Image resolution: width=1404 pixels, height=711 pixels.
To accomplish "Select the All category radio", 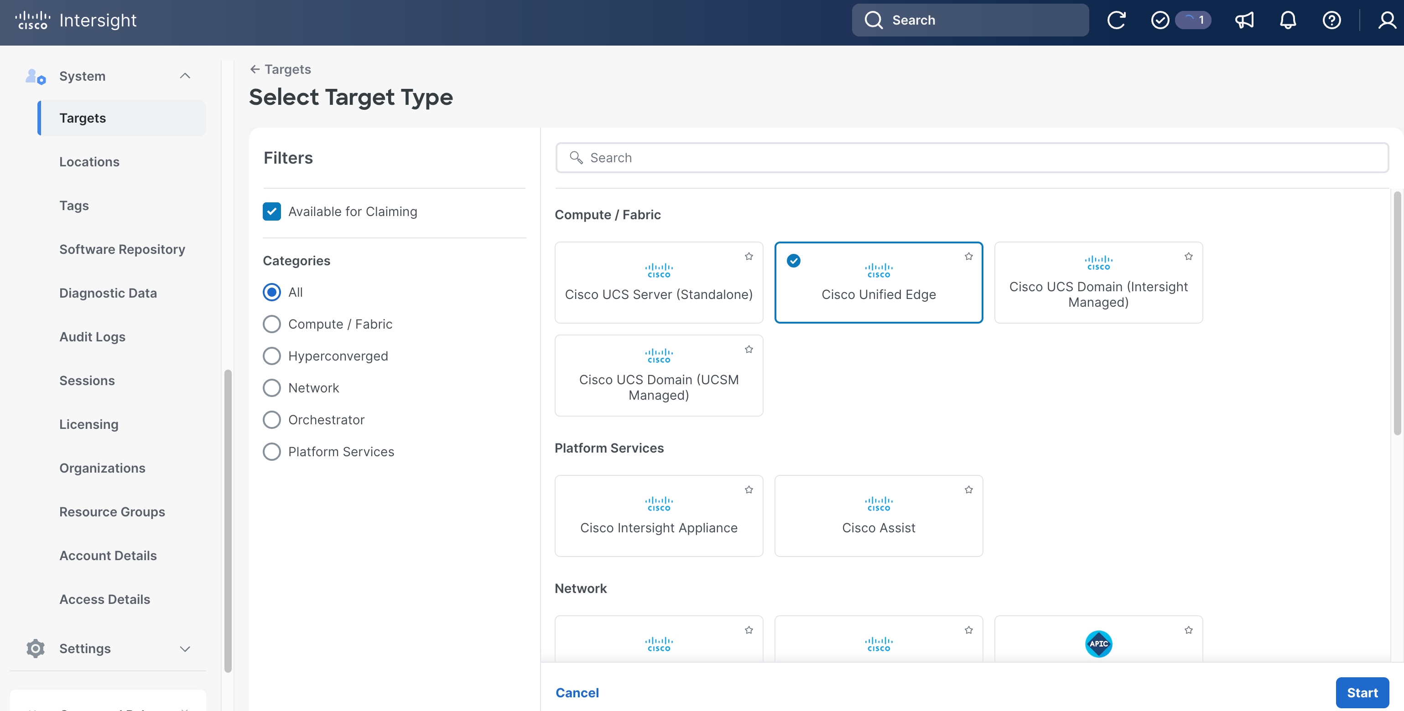I will pos(271,292).
